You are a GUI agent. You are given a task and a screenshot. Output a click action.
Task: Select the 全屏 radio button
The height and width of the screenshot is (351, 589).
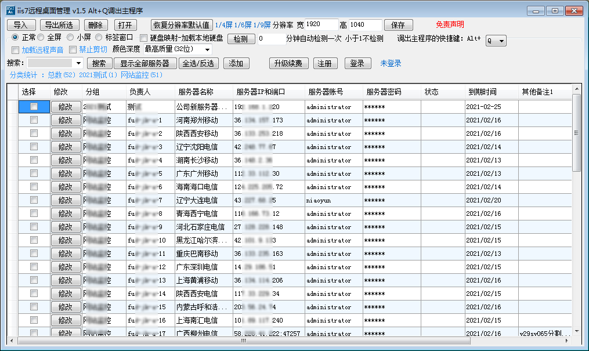pyautogui.click(x=41, y=37)
